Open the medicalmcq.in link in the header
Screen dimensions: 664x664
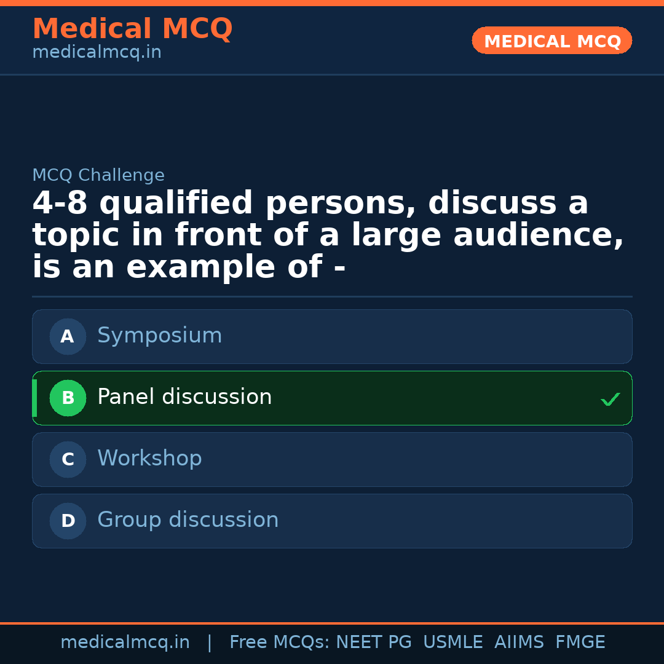[97, 53]
